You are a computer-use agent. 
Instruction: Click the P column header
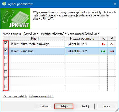(112, 38)
